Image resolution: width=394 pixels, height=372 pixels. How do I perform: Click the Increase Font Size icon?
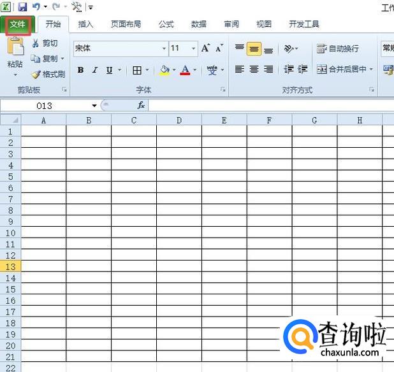click(x=205, y=48)
